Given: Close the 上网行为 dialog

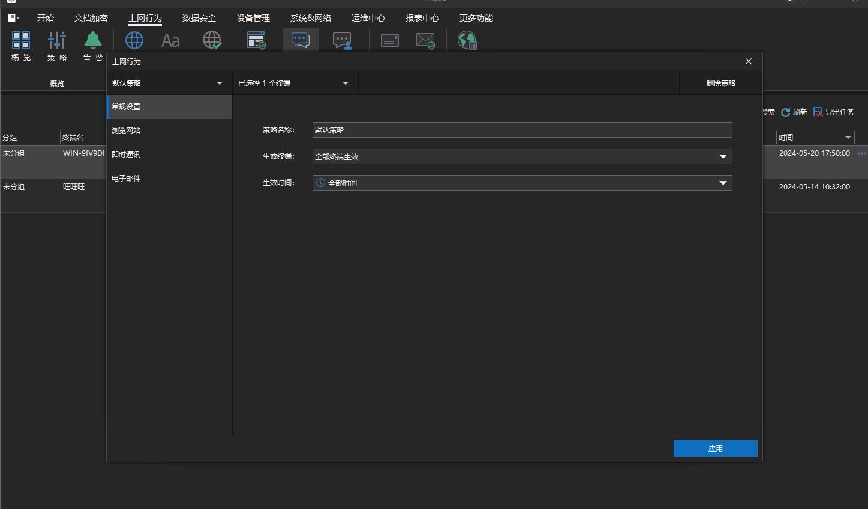Looking at the screenshot, I should click(749, 61).
